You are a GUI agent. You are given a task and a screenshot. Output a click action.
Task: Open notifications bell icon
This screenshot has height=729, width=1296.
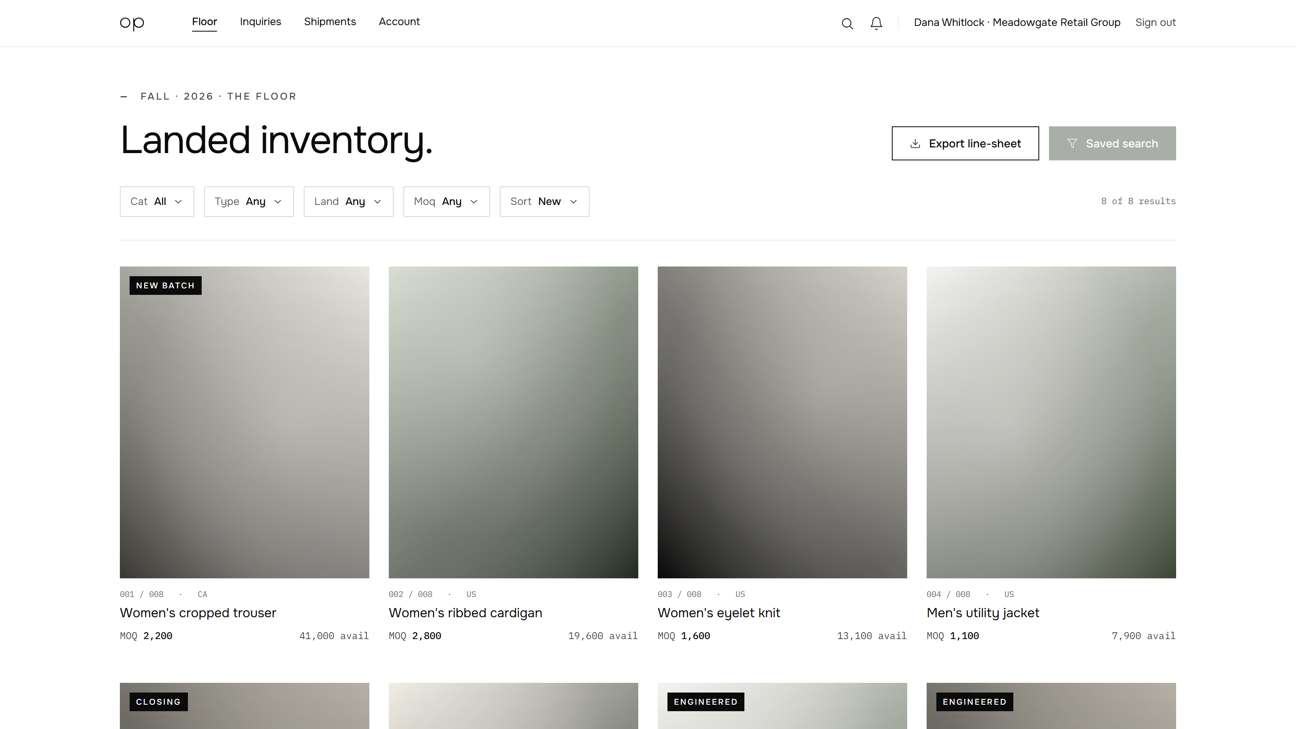(x=876, y=23)
